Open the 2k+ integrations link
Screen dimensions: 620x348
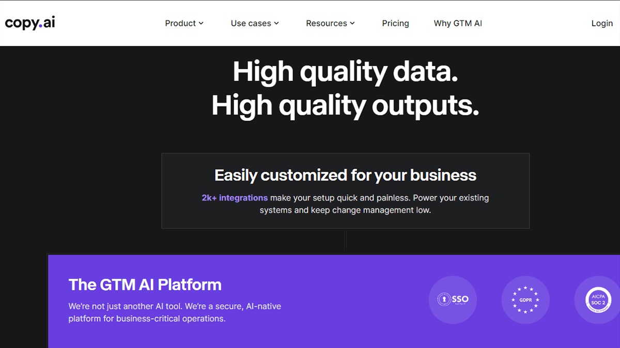click(x=234, y=197)
